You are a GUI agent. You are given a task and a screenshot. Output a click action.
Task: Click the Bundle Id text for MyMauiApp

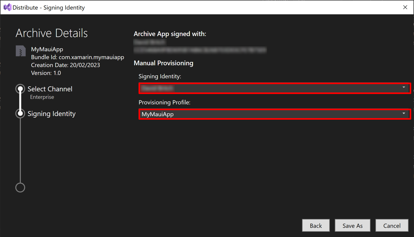coord(77,57)
